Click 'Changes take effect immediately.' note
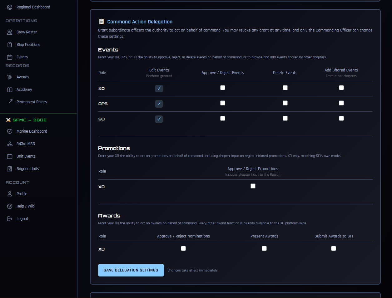This screenshot has width=392, height=298. coord(193,270)
